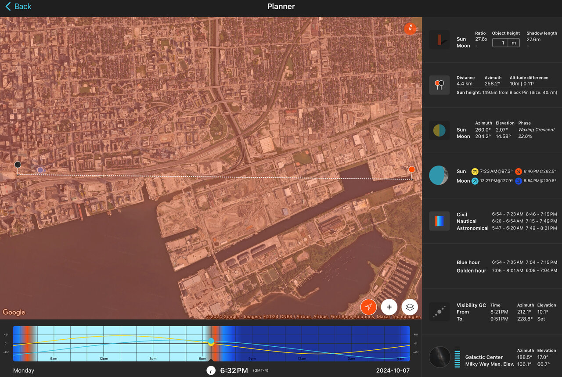Select the black pin on the map
The height and width of the screenshot is (377, 562).
pyautogui.click(x=18, y=165)
